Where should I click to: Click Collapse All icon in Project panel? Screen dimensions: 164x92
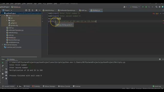[33, 10]
